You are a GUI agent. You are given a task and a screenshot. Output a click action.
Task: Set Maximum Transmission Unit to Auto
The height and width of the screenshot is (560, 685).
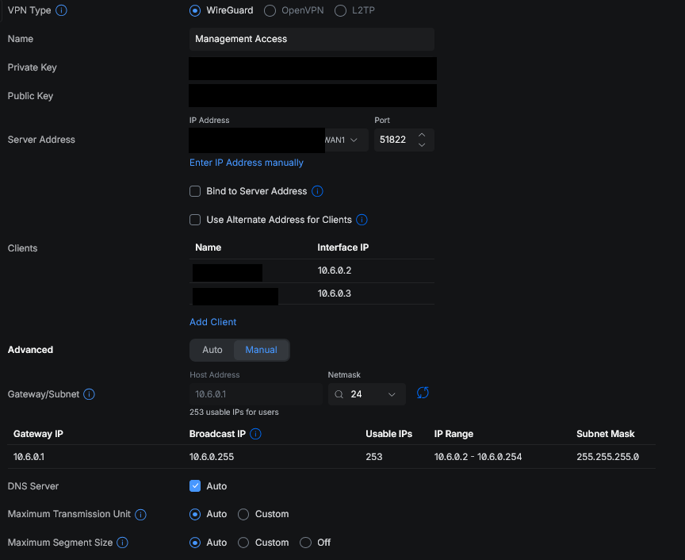195,514
